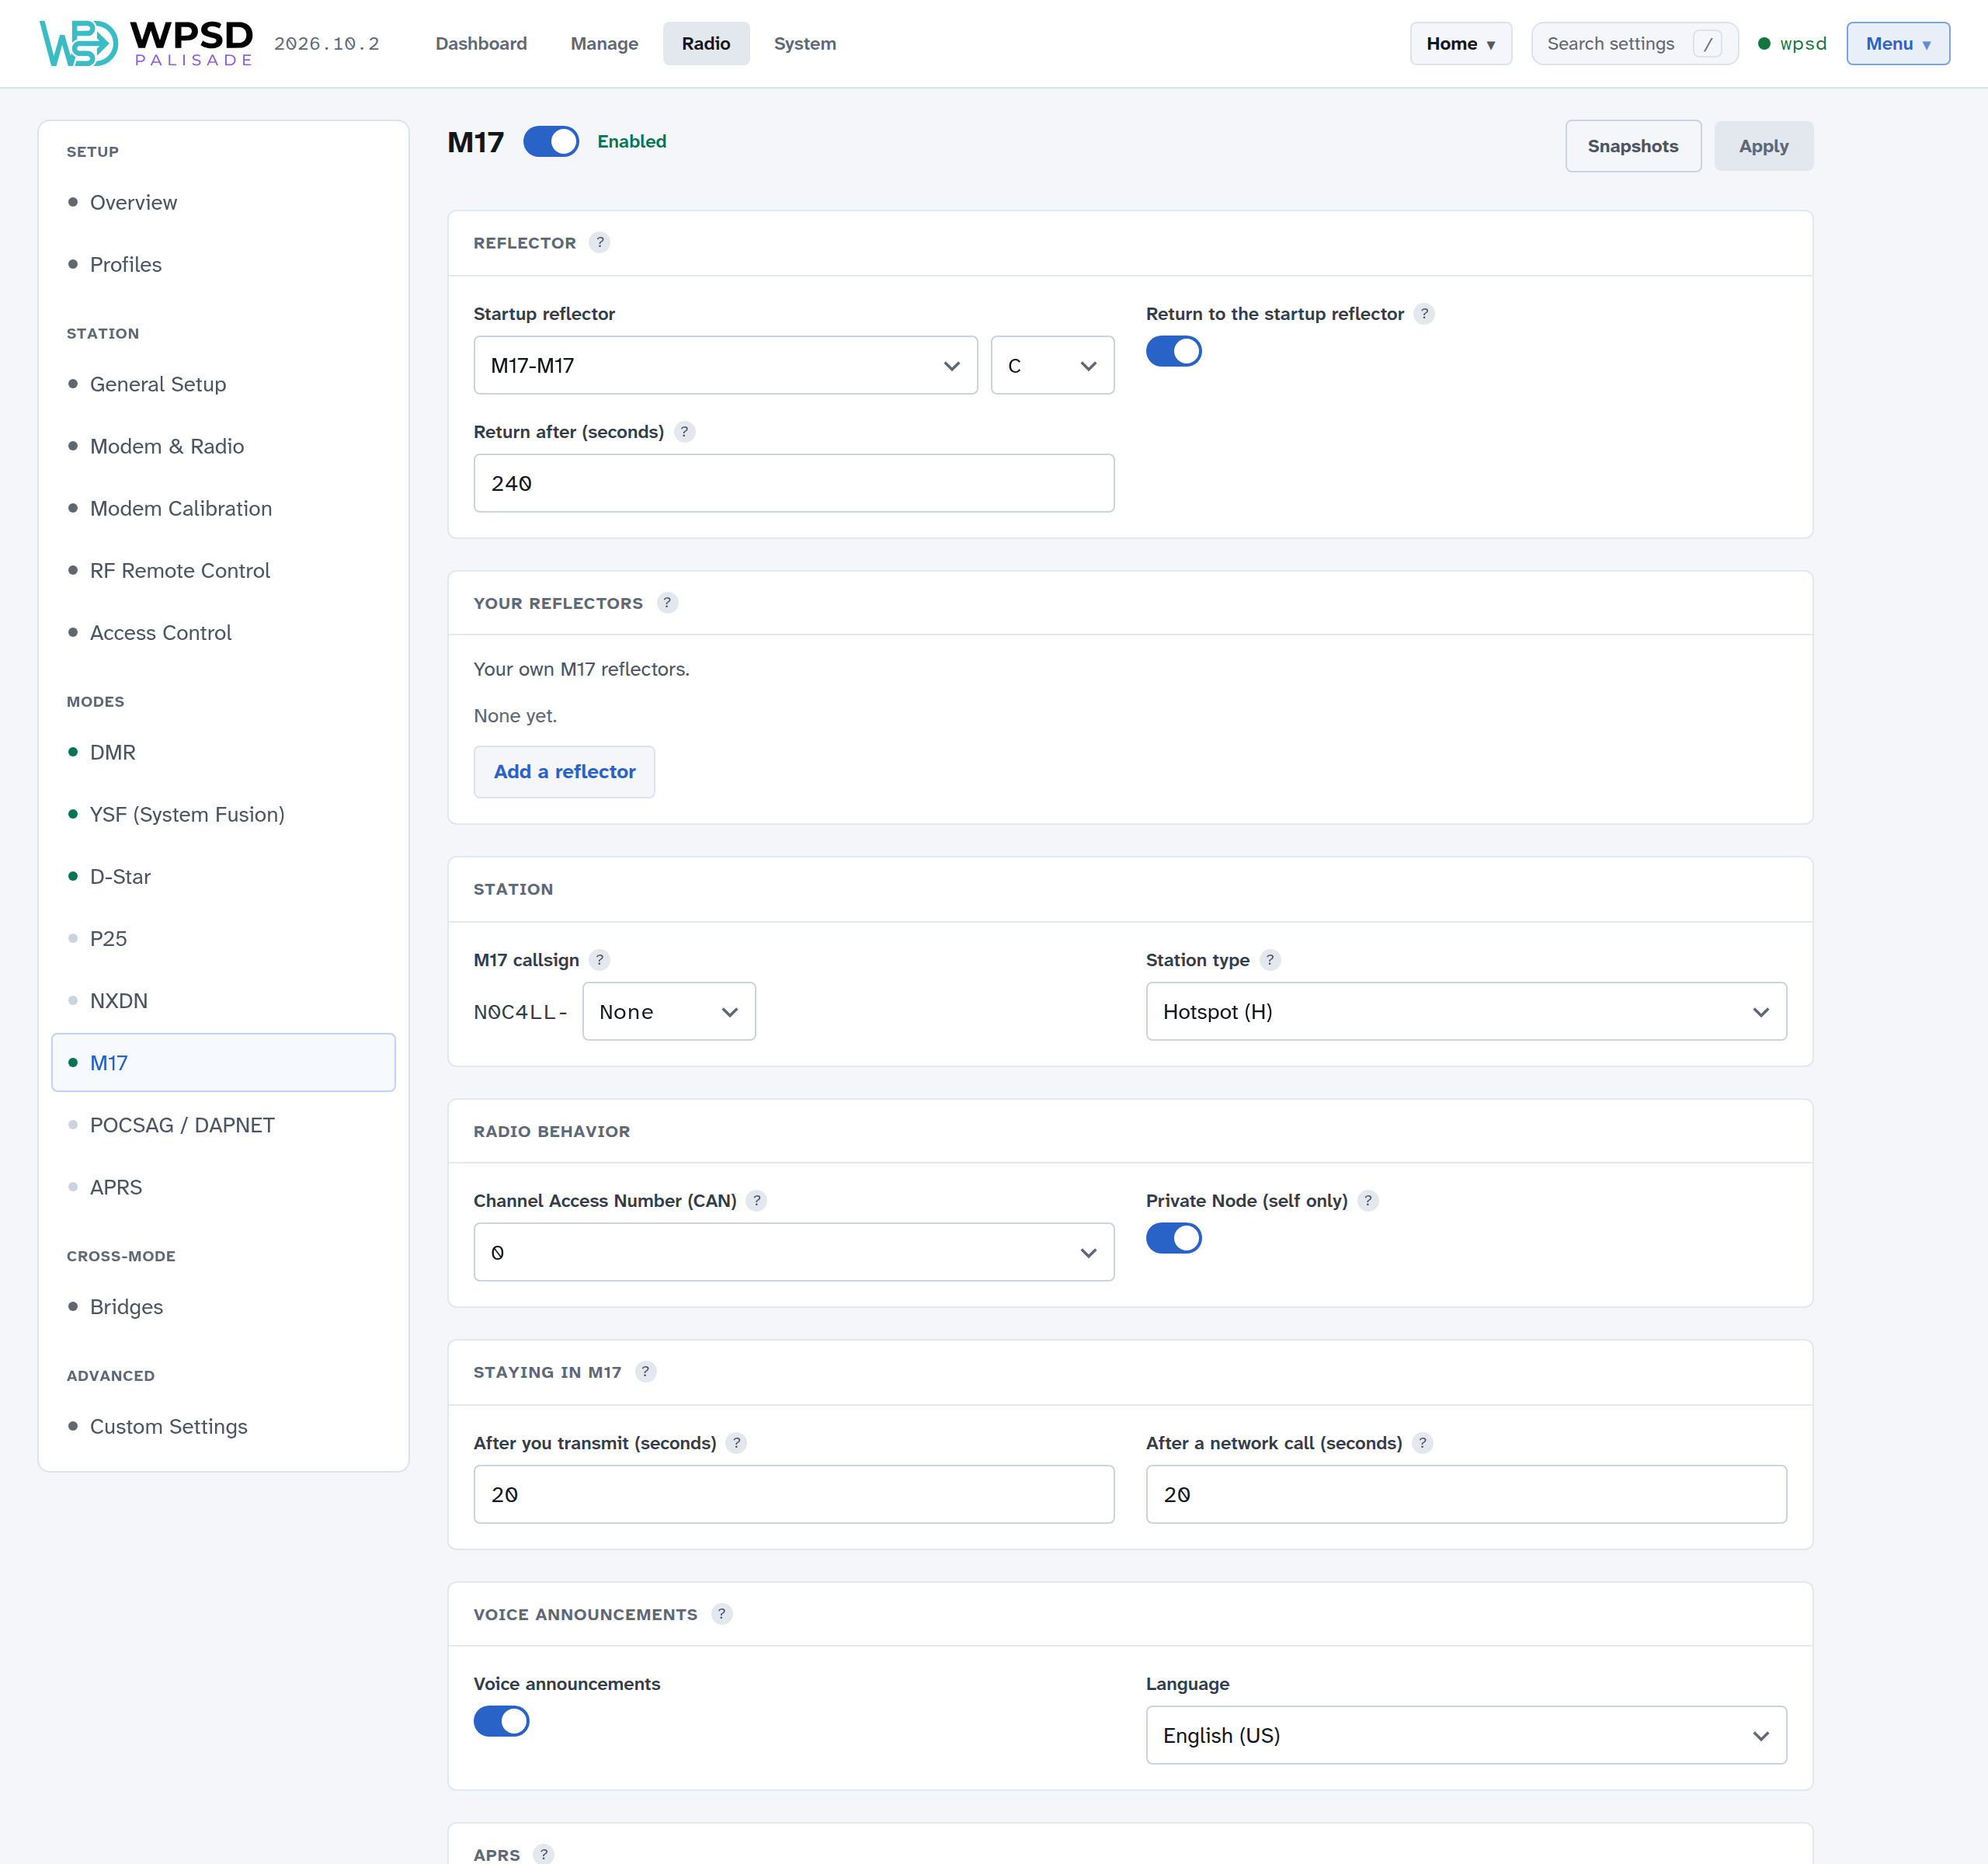Click the Return after seconds field
1988x1864 pixels.
(794, 484)
